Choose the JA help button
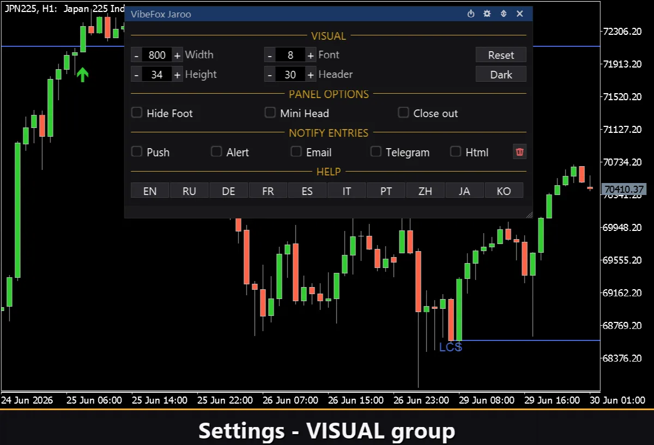The height and width of the screenshot is (445, 654). tap(464, 191)
